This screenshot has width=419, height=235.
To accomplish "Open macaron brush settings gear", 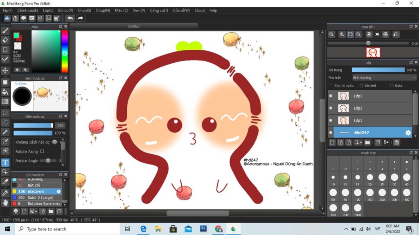I will (59, 191).
